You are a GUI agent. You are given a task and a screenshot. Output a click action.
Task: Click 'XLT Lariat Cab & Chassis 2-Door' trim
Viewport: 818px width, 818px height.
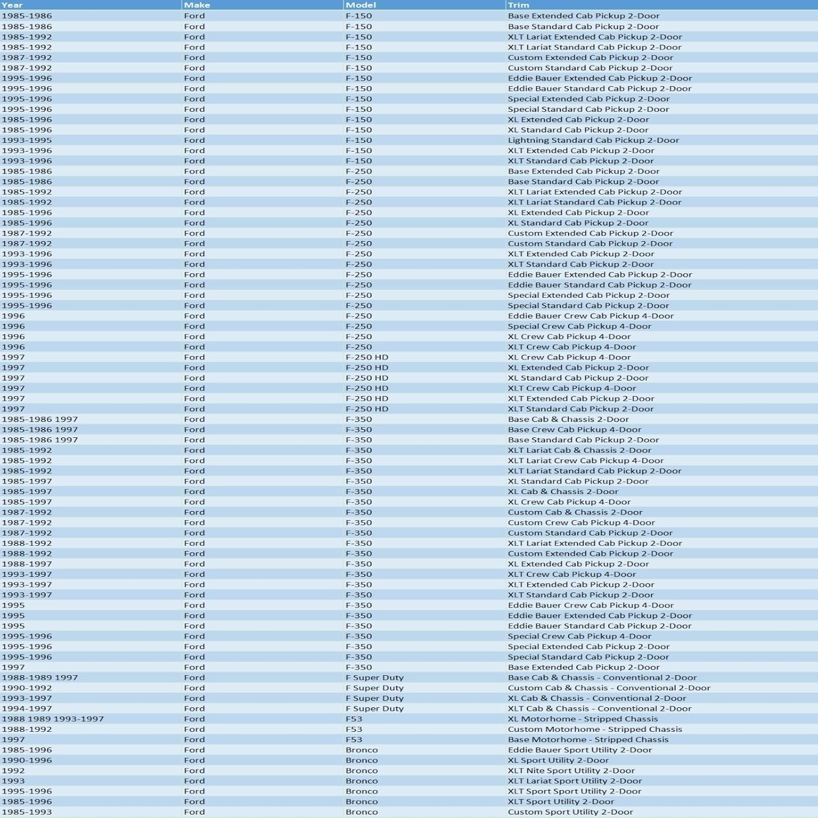580,450
